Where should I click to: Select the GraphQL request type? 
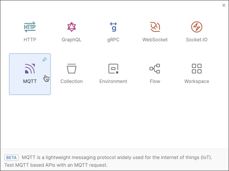72,27
